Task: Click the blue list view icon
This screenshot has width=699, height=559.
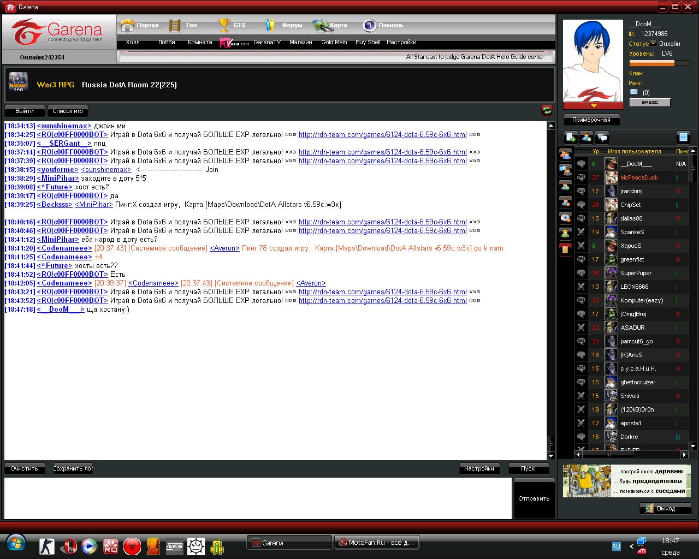Action: (683, 137)
